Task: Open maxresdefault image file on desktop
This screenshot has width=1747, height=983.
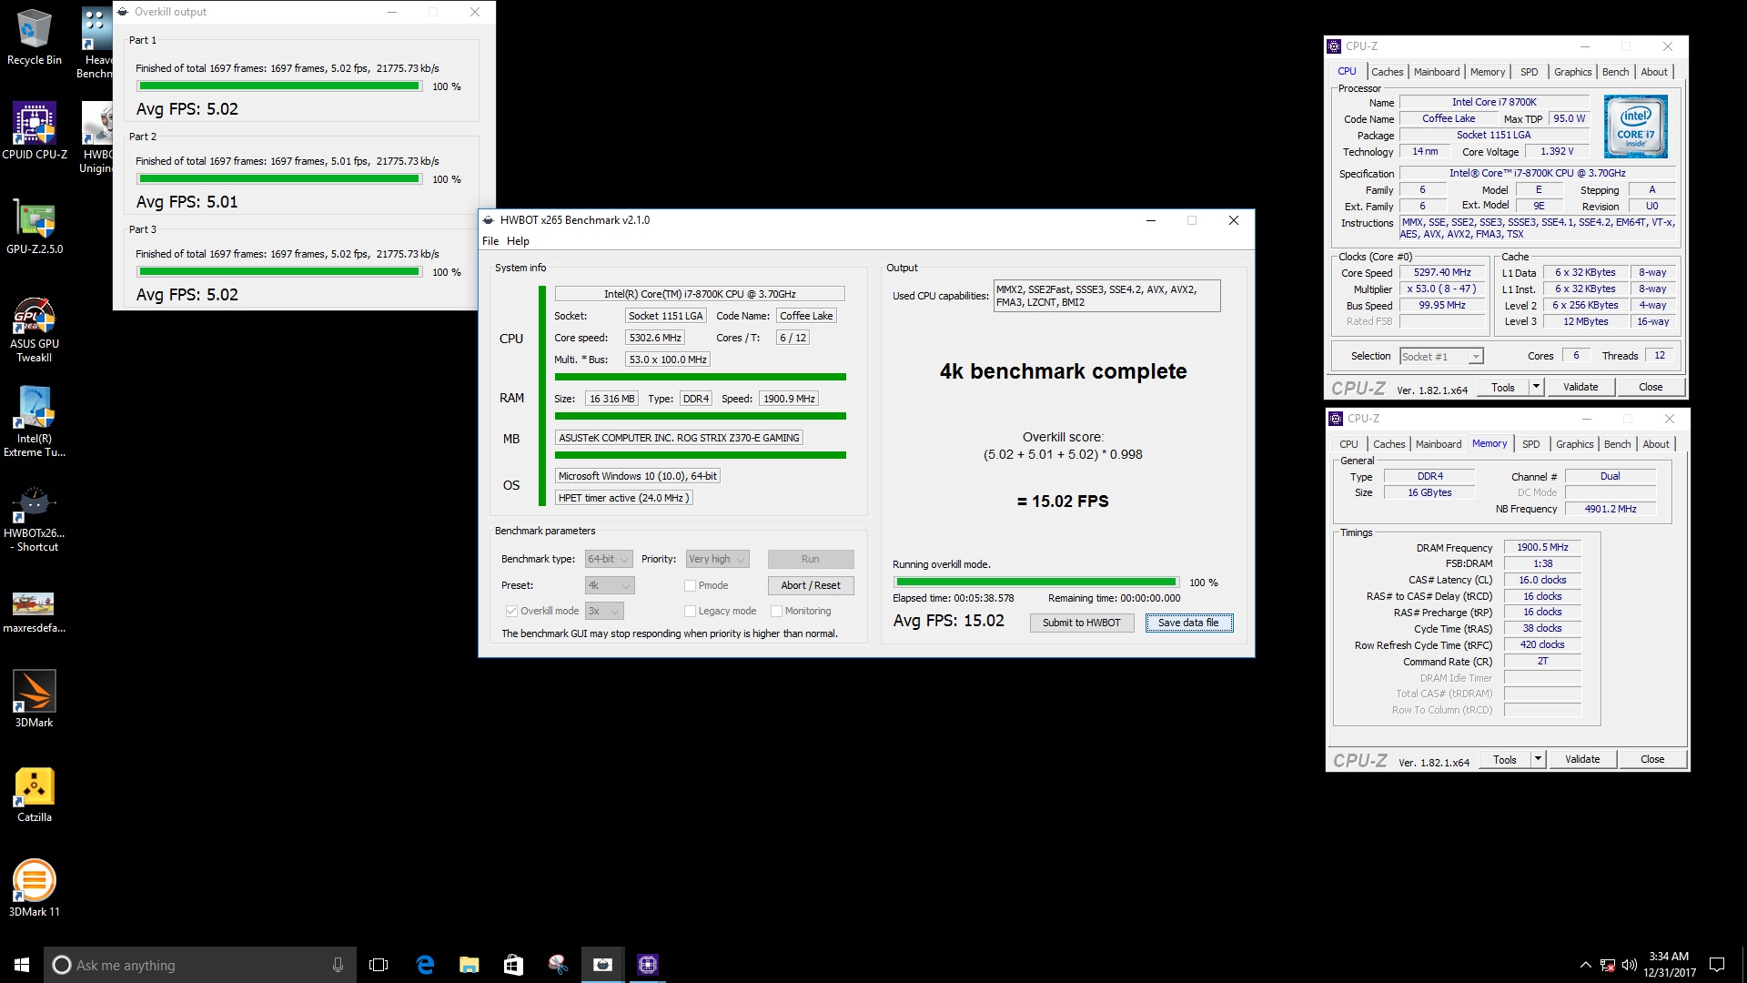Action: point(35,612)
